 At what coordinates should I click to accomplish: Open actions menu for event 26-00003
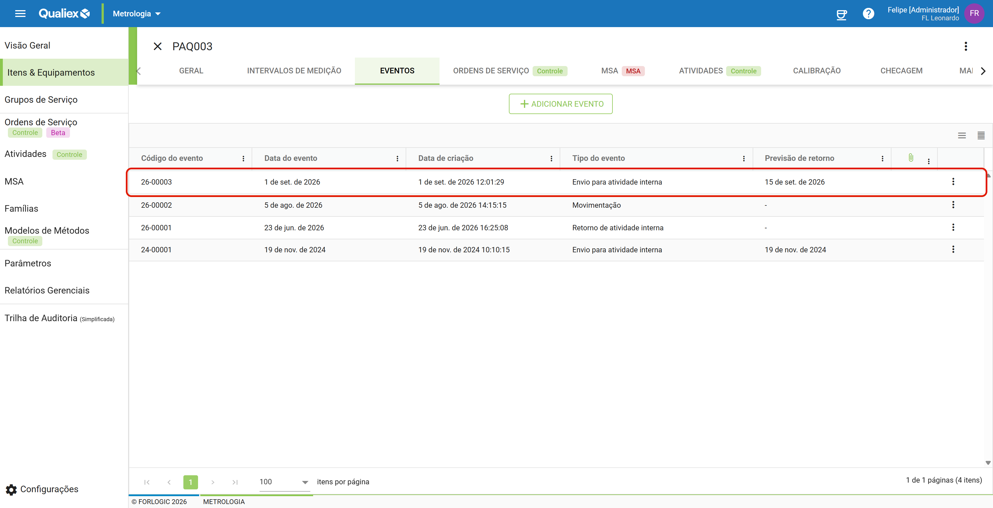(953, 182)
